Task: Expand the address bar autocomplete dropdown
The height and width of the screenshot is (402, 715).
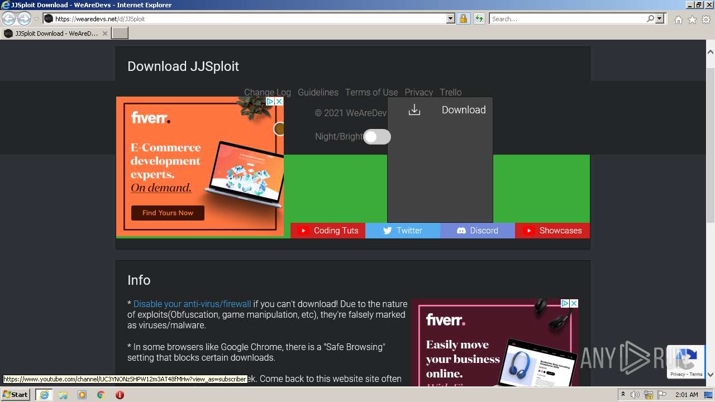Action: 451,19
